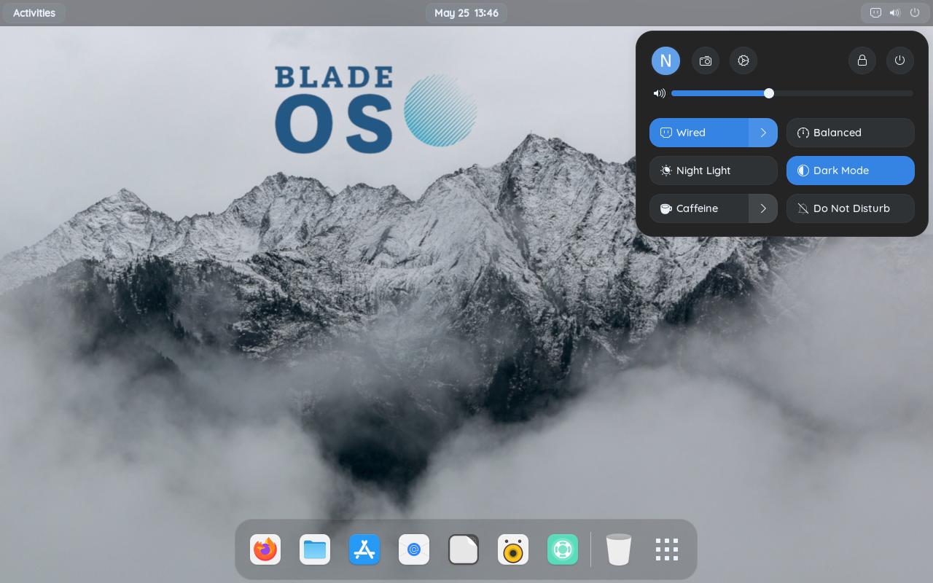Image resolution: width=933 pixels, height=583 pixels.
Task: Open the Trash from the dock
Action: [x=619, y=549]
